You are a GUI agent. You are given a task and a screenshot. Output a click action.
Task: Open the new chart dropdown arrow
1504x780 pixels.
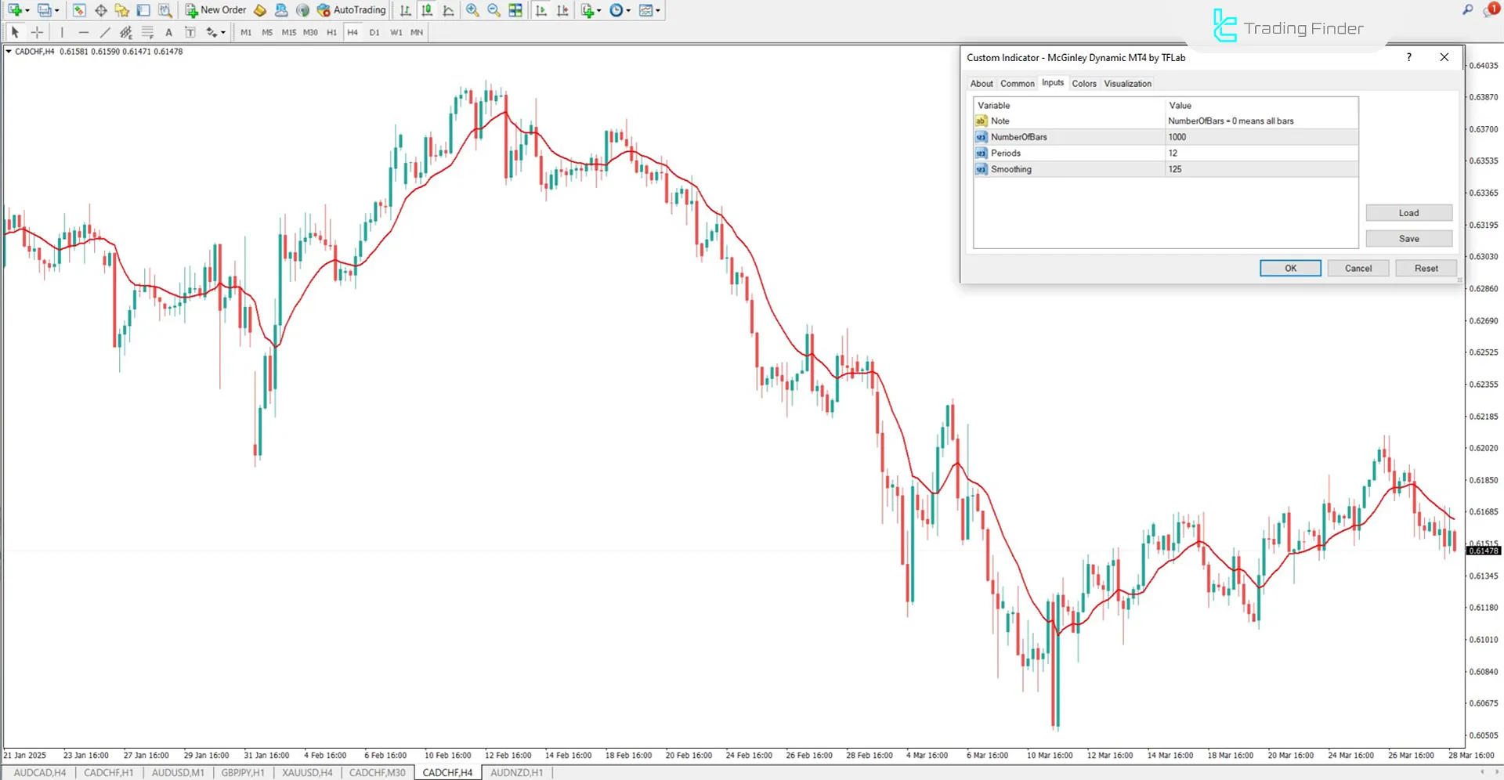26,10
